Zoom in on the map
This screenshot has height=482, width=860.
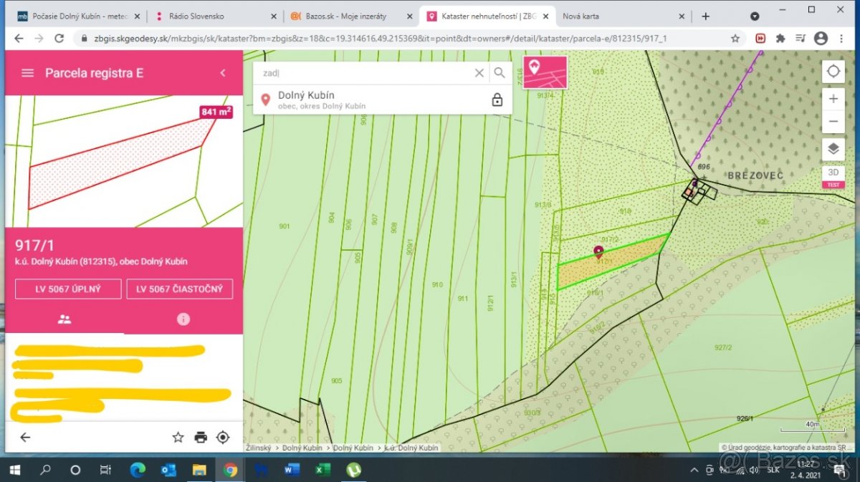[833, 99]
